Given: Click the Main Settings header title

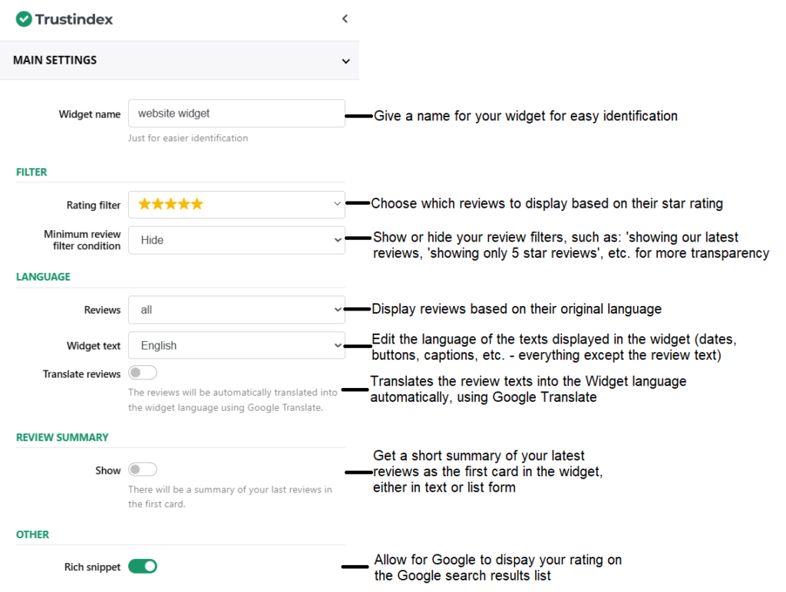Looking at the screenshot, I should (x=55, y=61).
